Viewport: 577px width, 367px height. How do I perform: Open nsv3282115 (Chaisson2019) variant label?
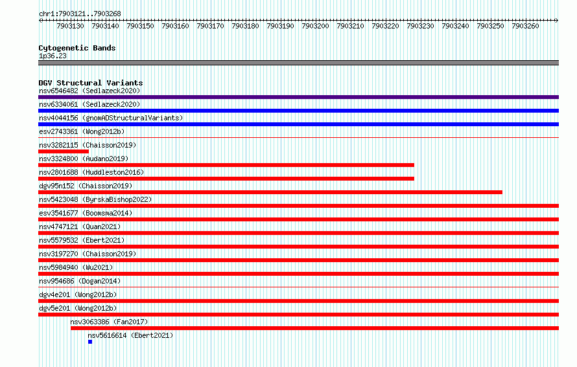[x=88, y=145]
